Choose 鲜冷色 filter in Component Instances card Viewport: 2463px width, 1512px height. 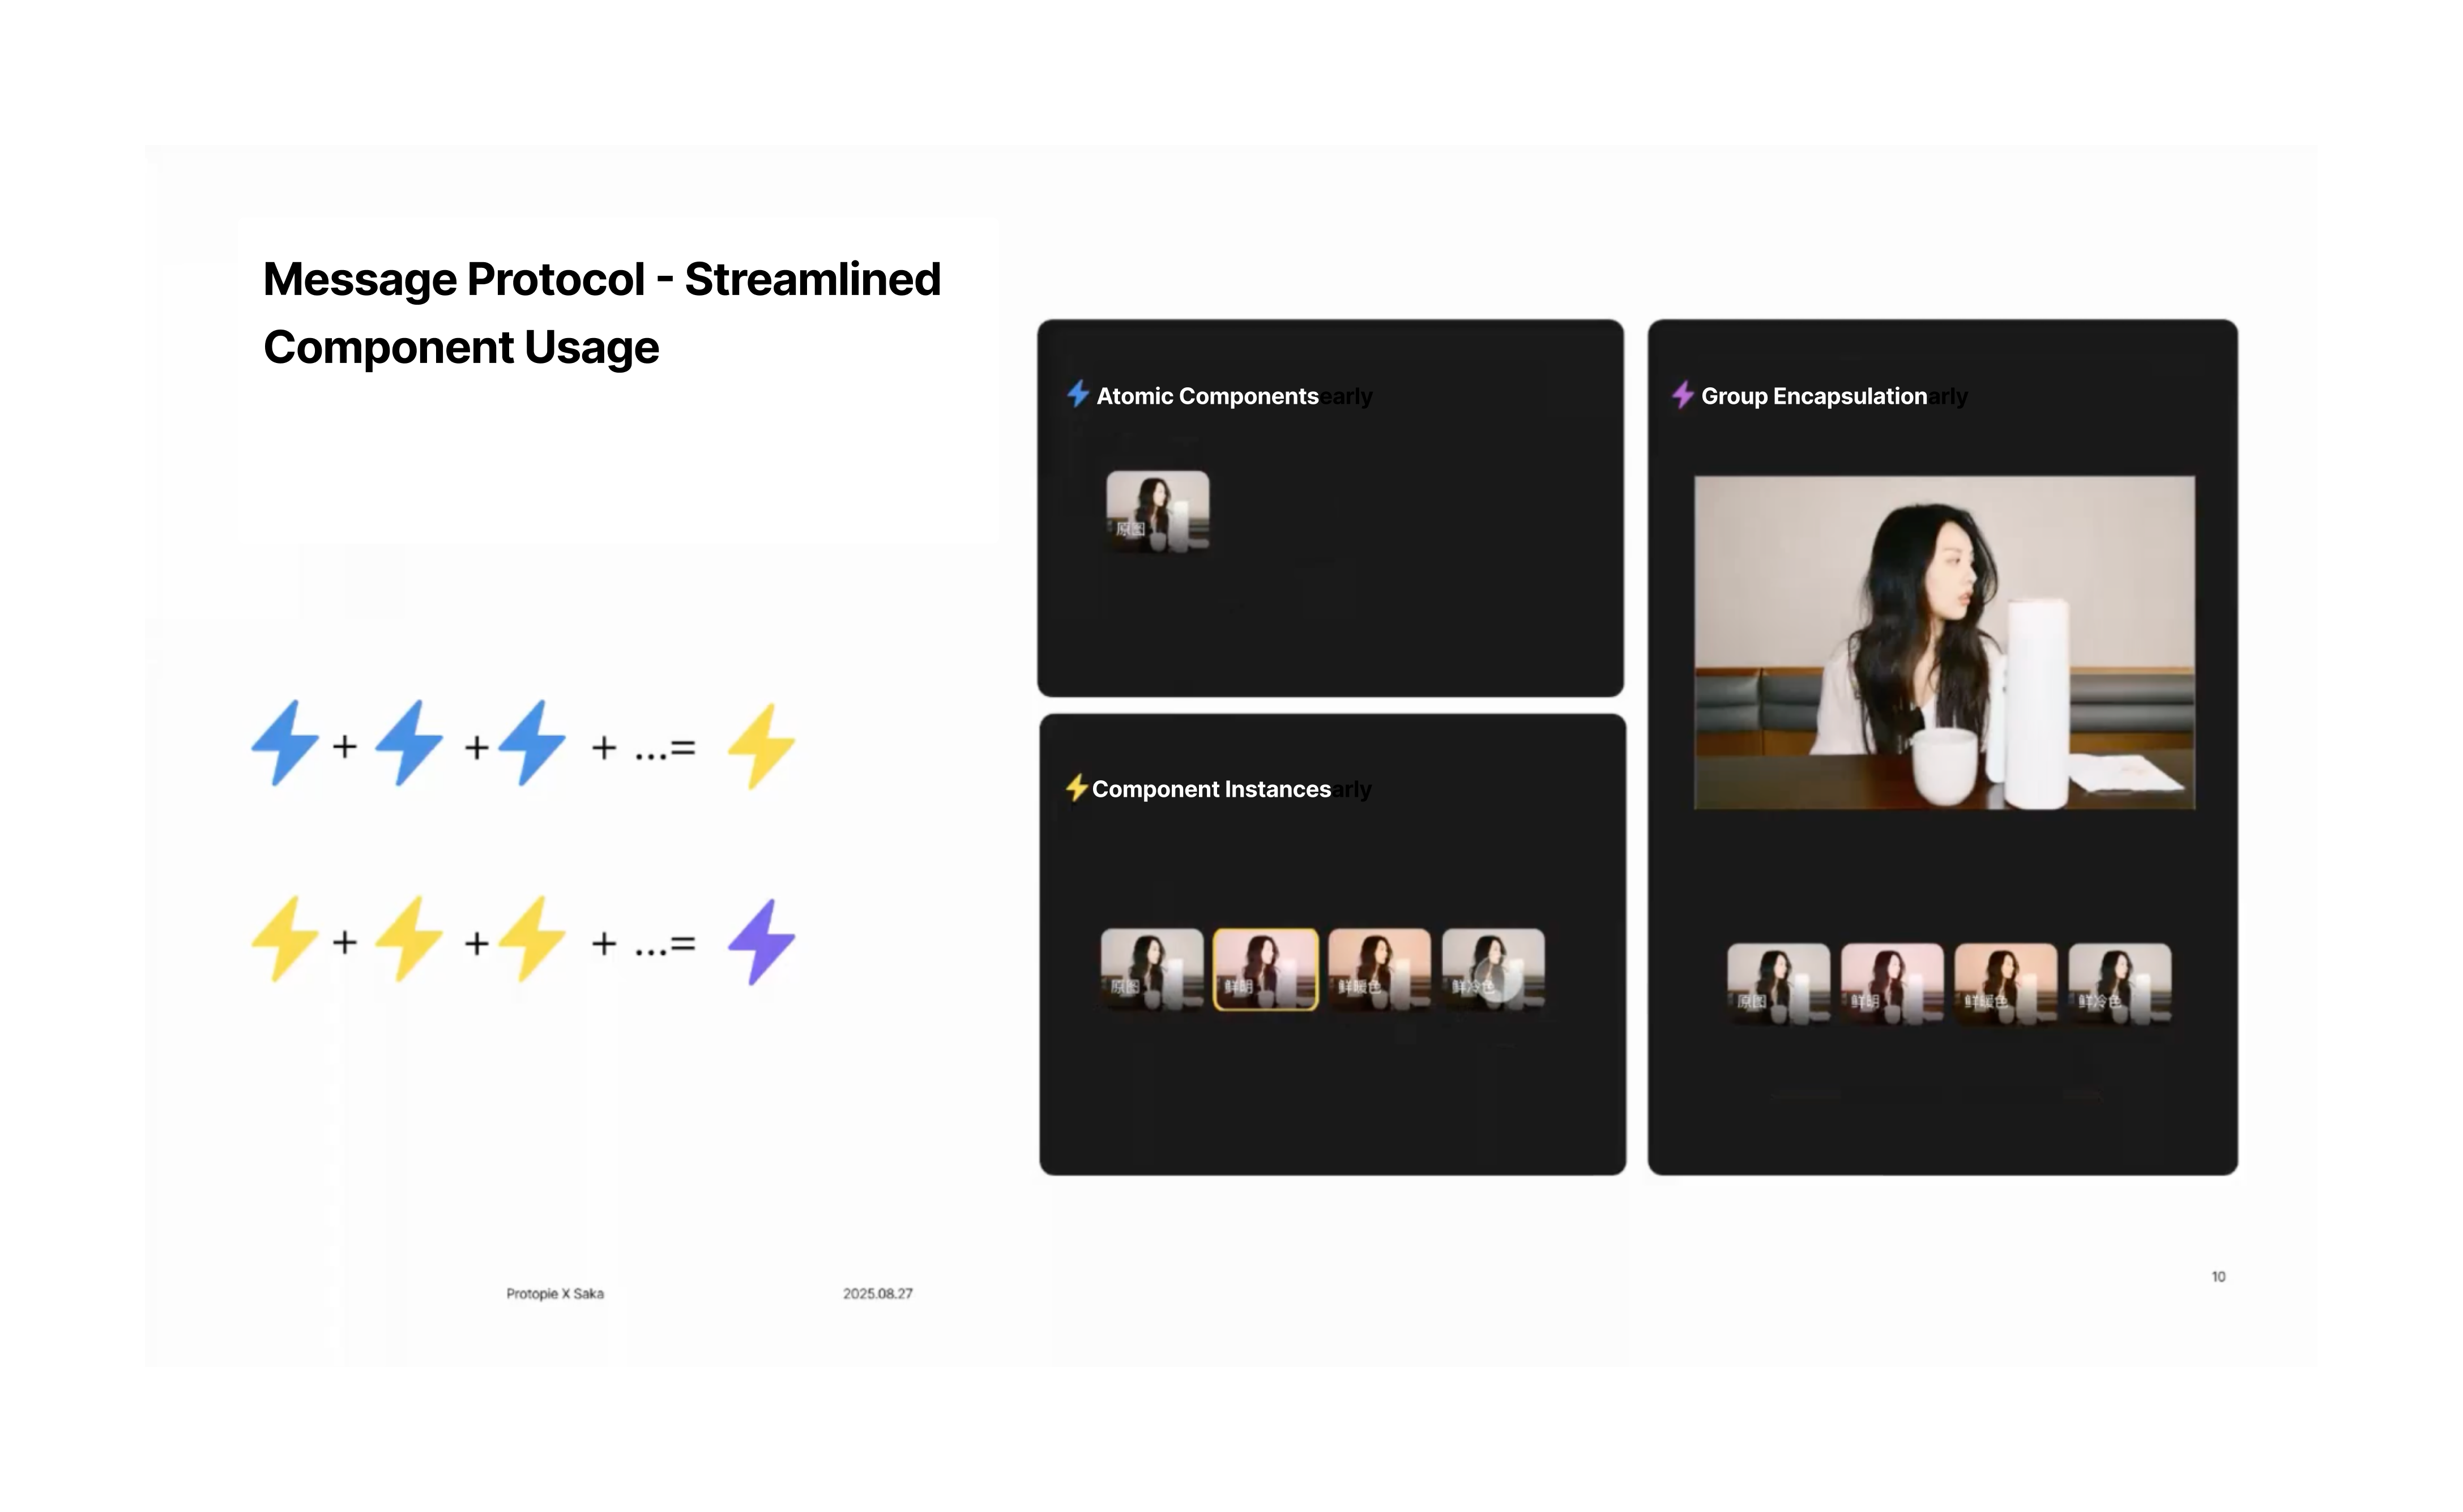coord(1493,969)
